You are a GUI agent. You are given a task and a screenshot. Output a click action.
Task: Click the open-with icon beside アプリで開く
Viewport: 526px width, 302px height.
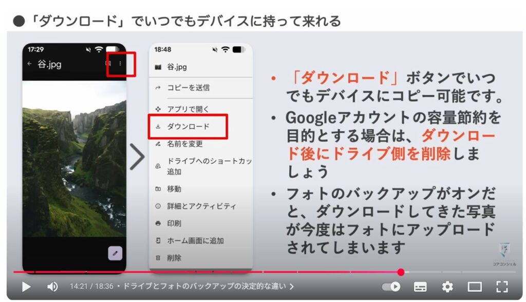(x=158, y=109)
